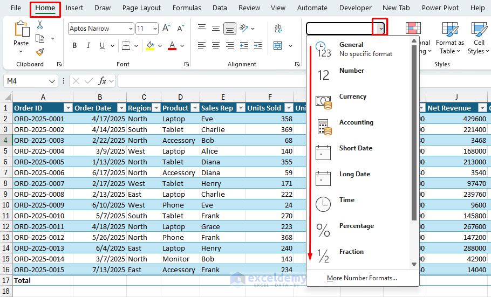Viewport: 491px width, 297px height.
Task: Click the formula bar Cancel X icon
Action: (76, 81)
